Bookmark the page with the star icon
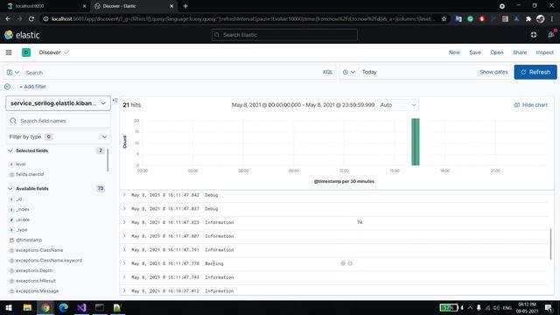This screenshot has height=315, width=560. point(444,19)
